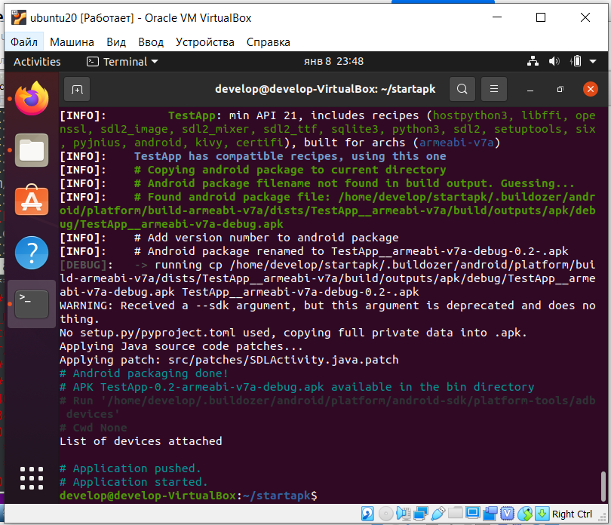Open the Справка menu
Screen dimensions: 611x525
click(x=268, y=42)
